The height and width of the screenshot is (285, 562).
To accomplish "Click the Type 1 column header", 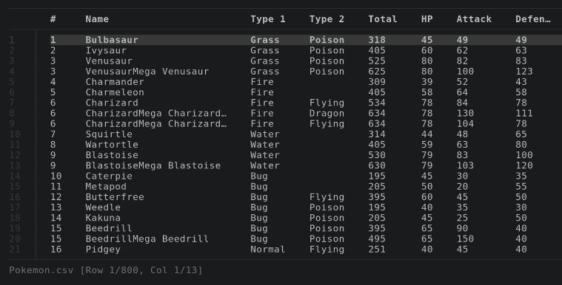I will click(268, 19).
